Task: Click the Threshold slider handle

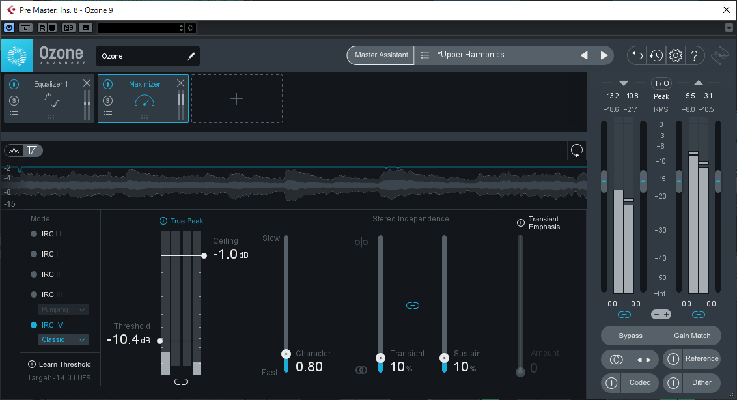Action: pyautogui.click(x=160, y=341)
